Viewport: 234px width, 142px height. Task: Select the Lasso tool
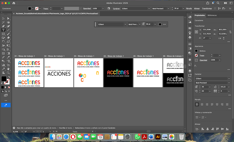(8, 22)
